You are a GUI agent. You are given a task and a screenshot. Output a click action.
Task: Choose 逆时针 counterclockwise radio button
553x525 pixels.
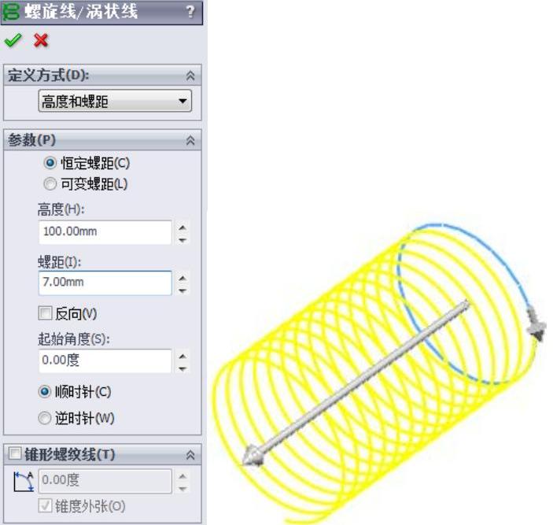[x=44, y=418]
